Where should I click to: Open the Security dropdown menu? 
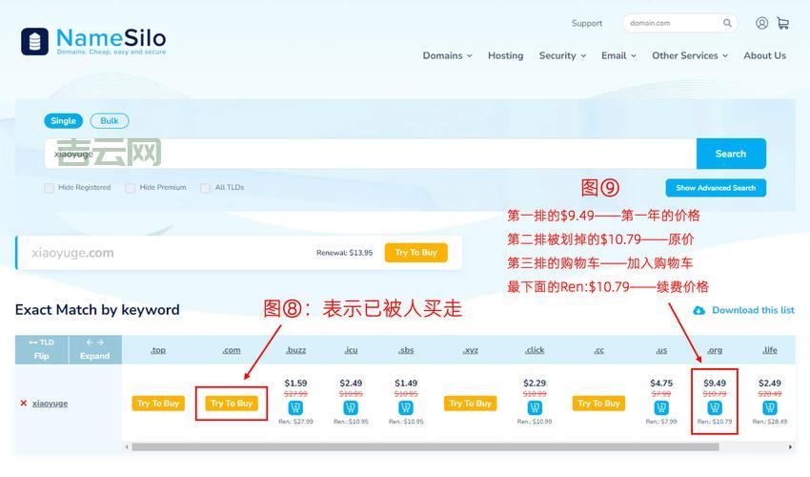pos(562,55)
